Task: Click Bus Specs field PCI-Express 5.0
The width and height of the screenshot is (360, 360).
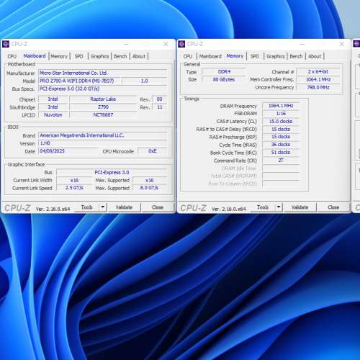Action: [x=103, y=89]
